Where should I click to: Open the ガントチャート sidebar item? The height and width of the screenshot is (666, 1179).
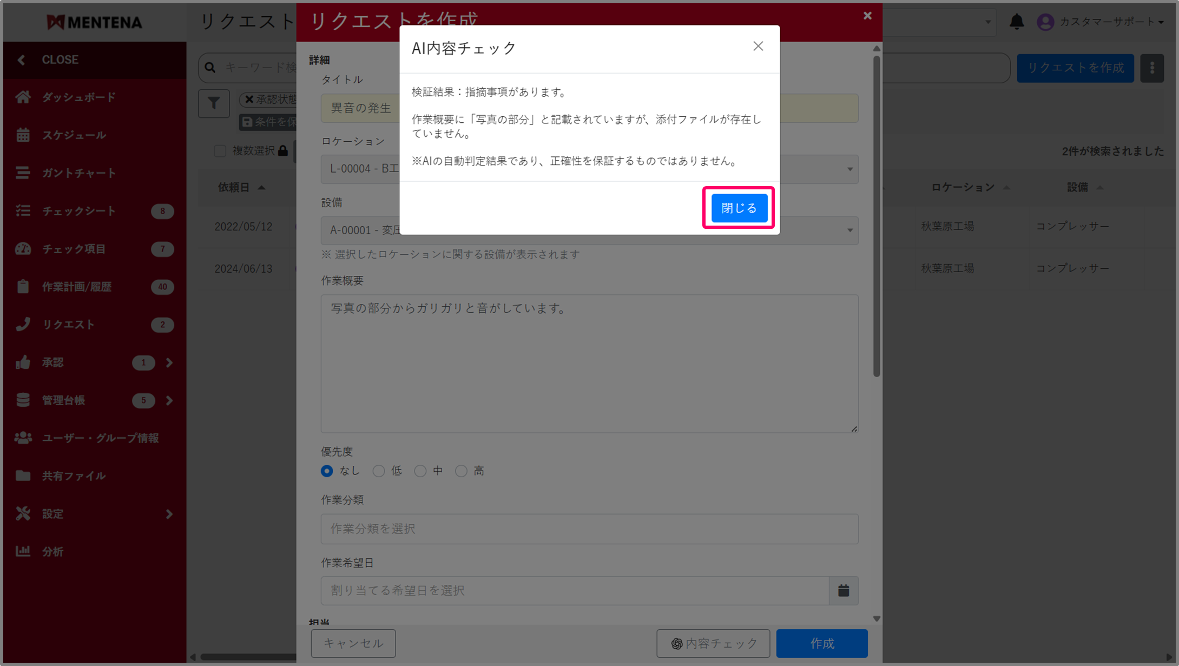point(78,173)
